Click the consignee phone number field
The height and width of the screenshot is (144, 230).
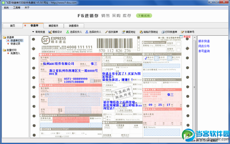[78, 110]
